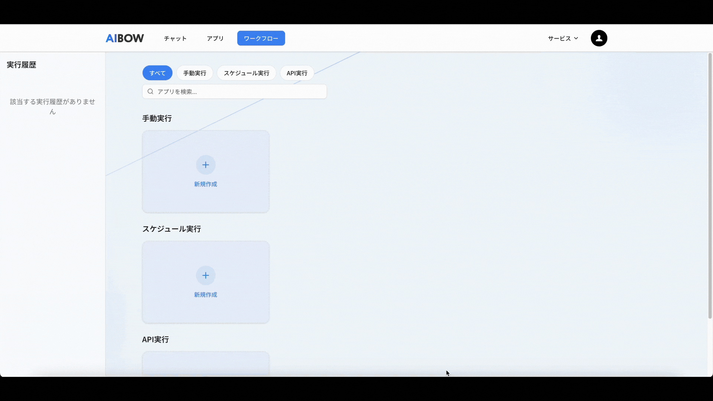
Task: Expand the サービス dropdown menu
Action: click(559, 38)
